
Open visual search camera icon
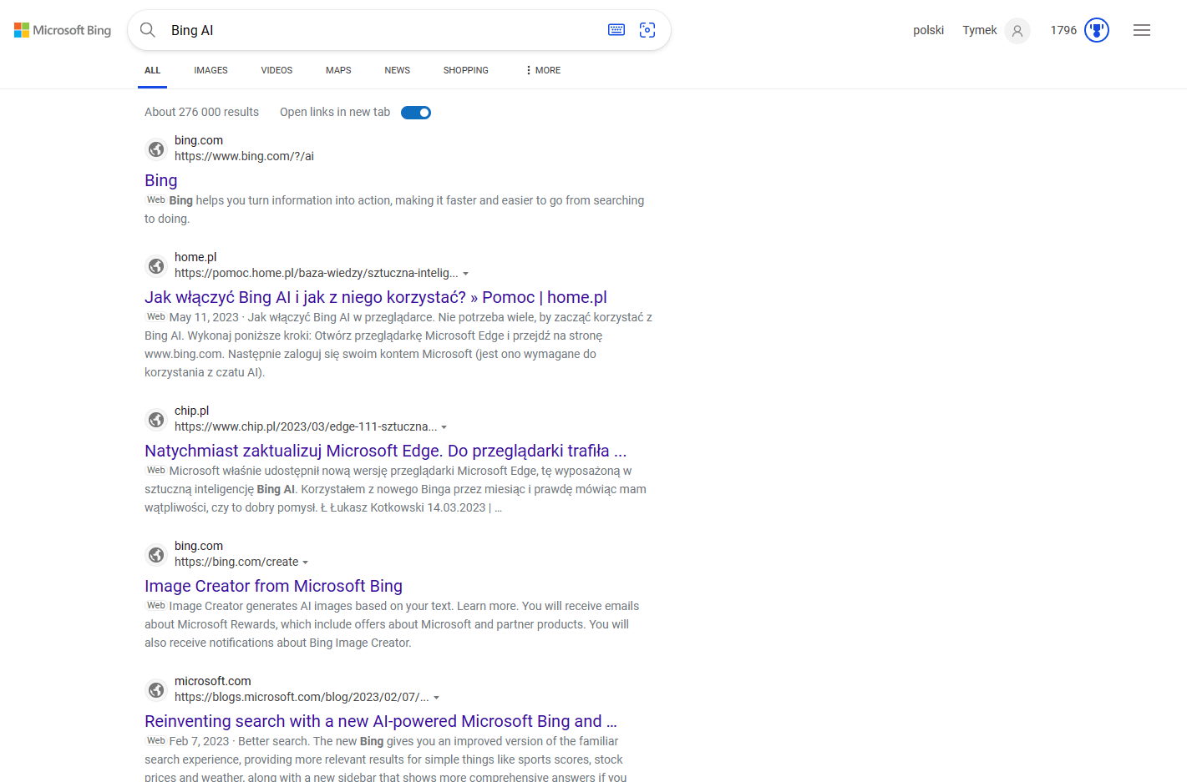pyautogui.click(x=647, y=30)
